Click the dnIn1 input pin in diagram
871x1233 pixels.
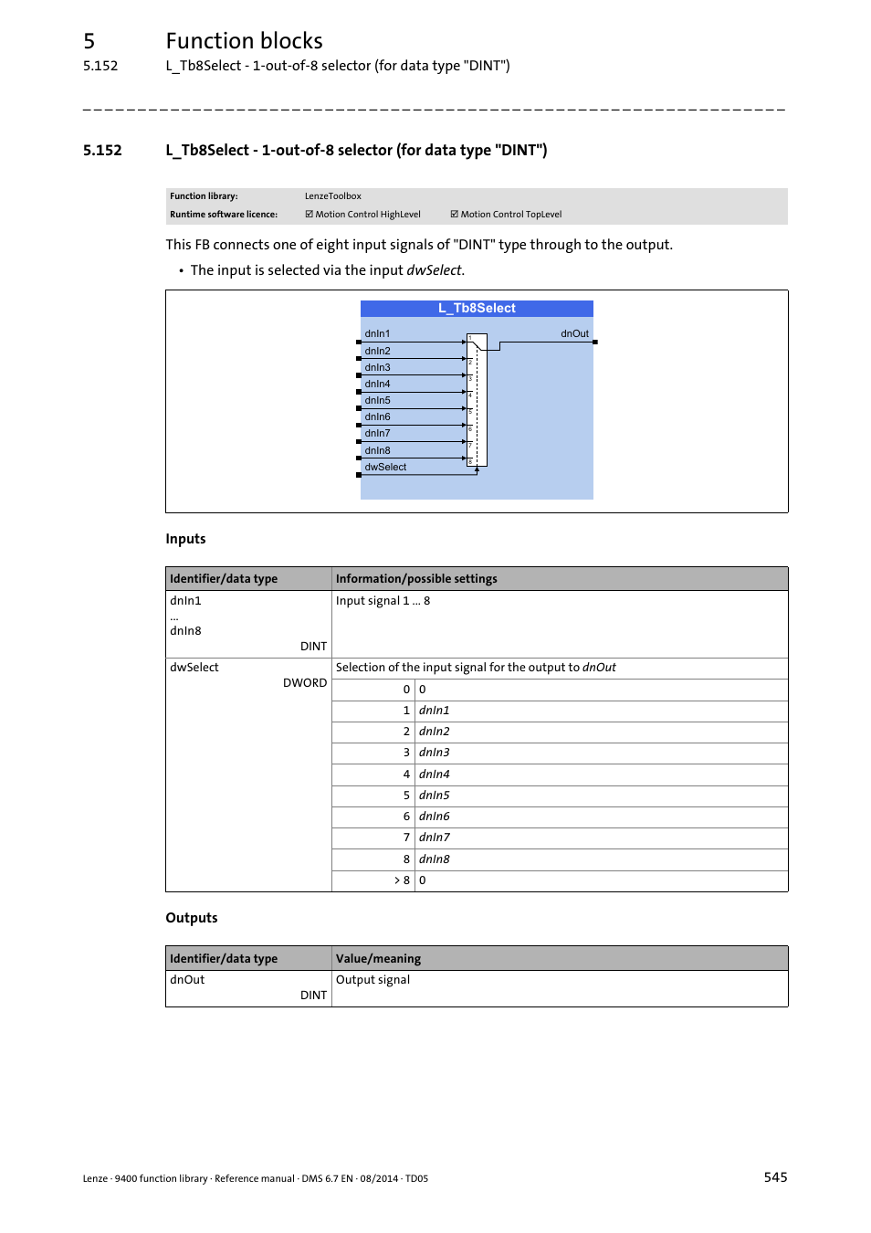tap(359, 342)
